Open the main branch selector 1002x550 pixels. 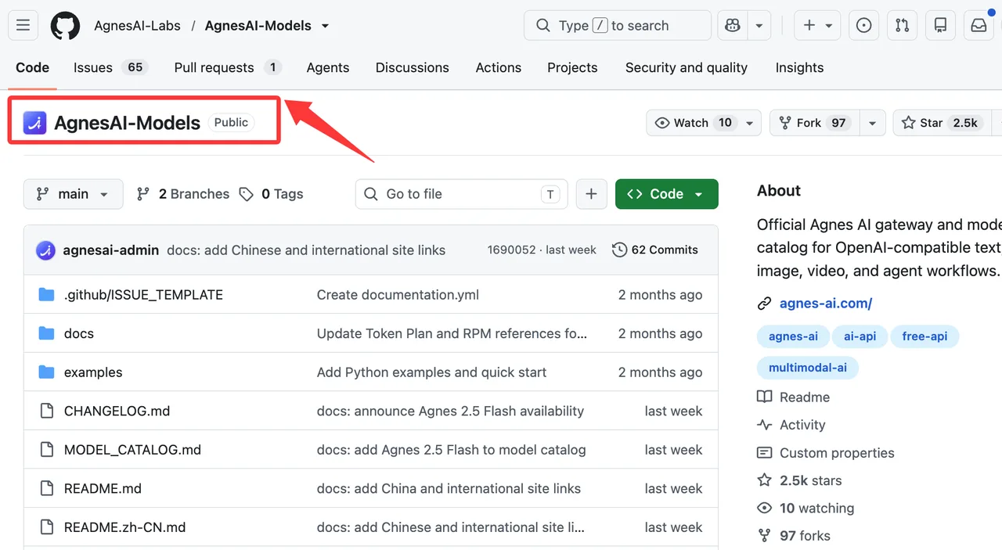point(74,194)
